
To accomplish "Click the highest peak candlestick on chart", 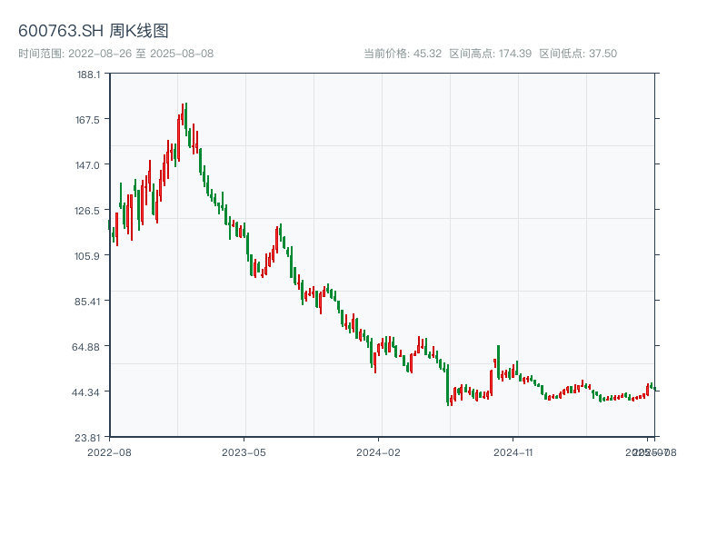I will [184, 116].
